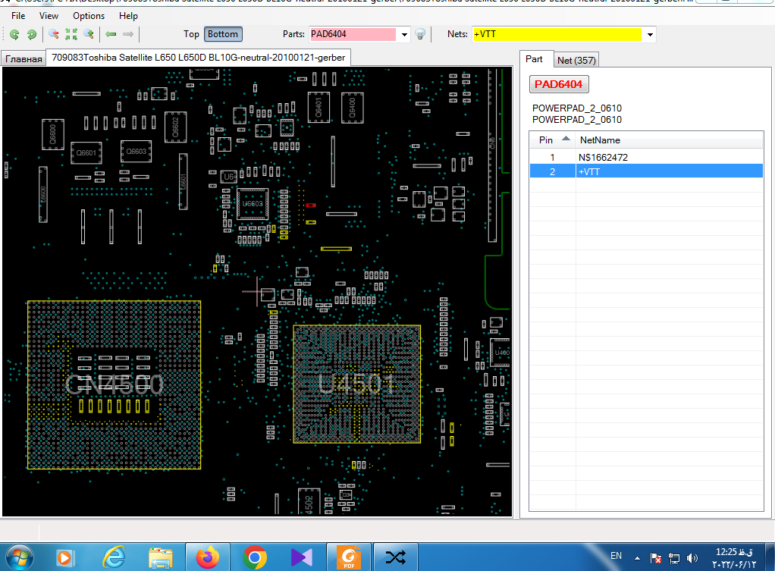Open Firefox from taskbar
The image size is (775, 571).
pos(208,557)
